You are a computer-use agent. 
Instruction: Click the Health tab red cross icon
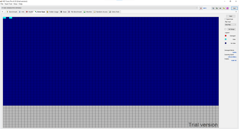(27, 12)
